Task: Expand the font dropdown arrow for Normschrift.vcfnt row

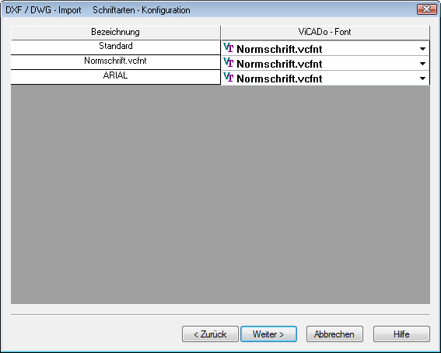Action: (422, 64)
